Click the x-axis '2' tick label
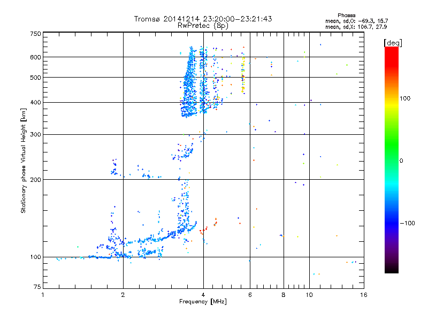The height and width of the screenshot is (321, 428). 123,295
